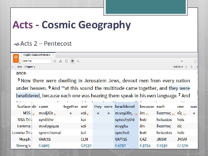The image size is (208, 156).
Task: Toggle the parallel resources slashes icon
Action: (55, 61)
